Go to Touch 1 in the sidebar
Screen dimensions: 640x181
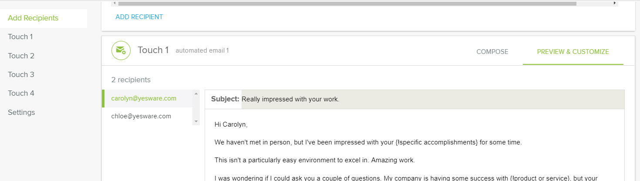click(x=20, y=37)
